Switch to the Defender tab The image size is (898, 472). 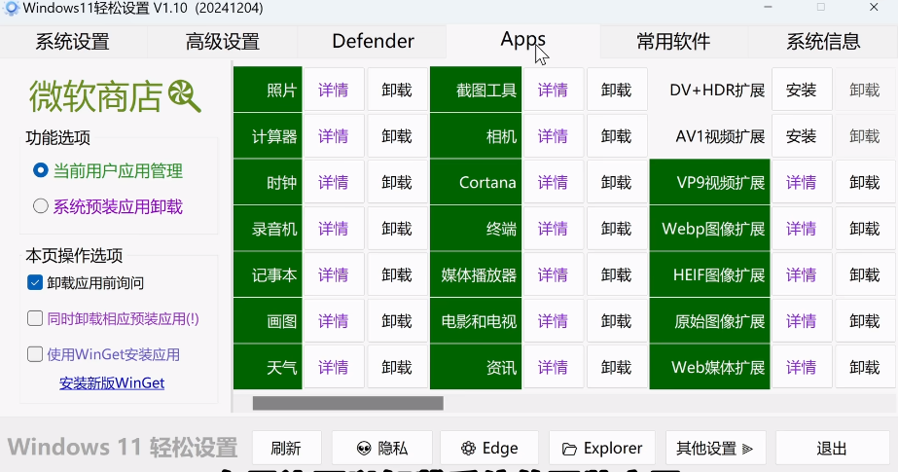(373, 42)
